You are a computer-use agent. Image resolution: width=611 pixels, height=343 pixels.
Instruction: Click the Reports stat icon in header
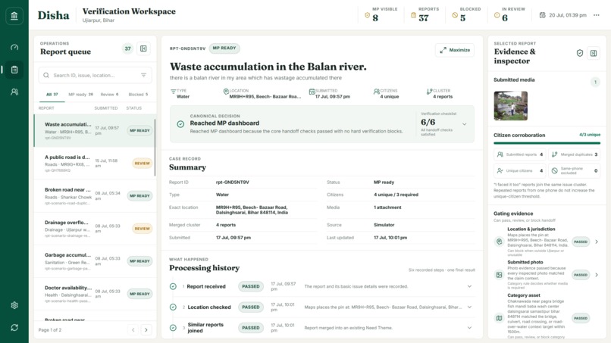click(x=413, y=15)
